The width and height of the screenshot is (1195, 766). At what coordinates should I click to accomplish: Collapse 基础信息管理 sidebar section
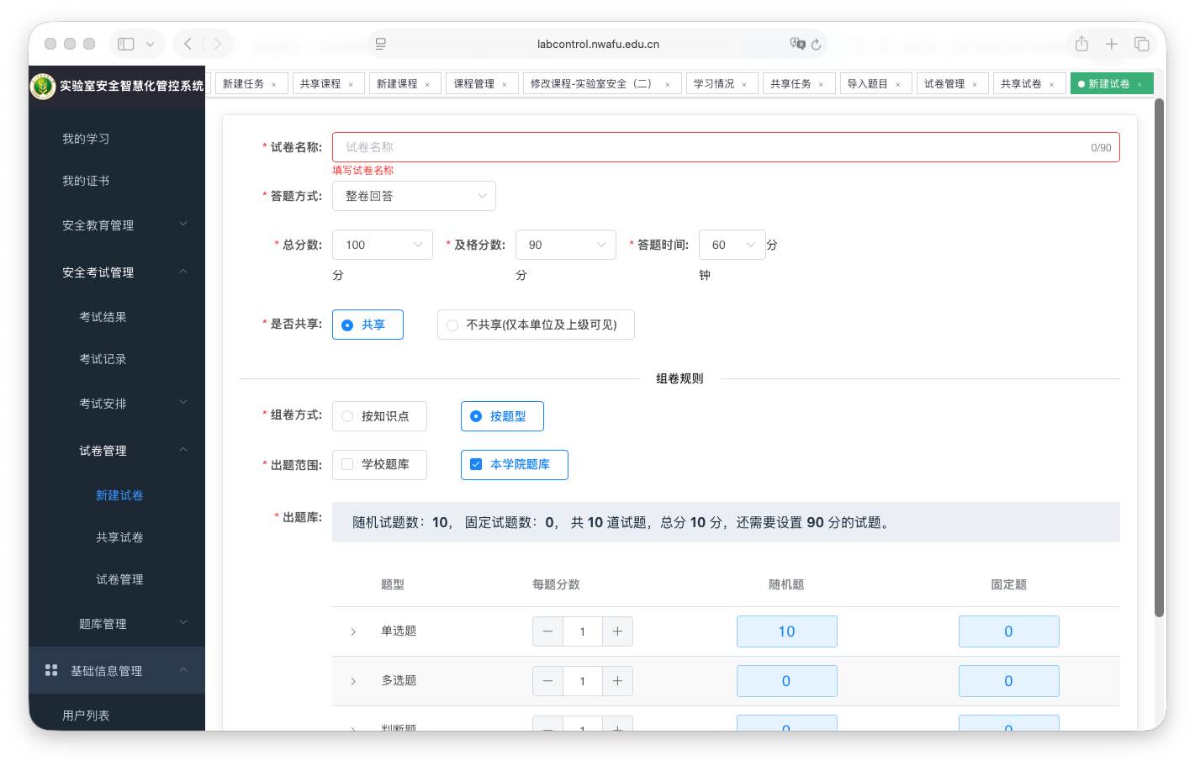[117, 670]
